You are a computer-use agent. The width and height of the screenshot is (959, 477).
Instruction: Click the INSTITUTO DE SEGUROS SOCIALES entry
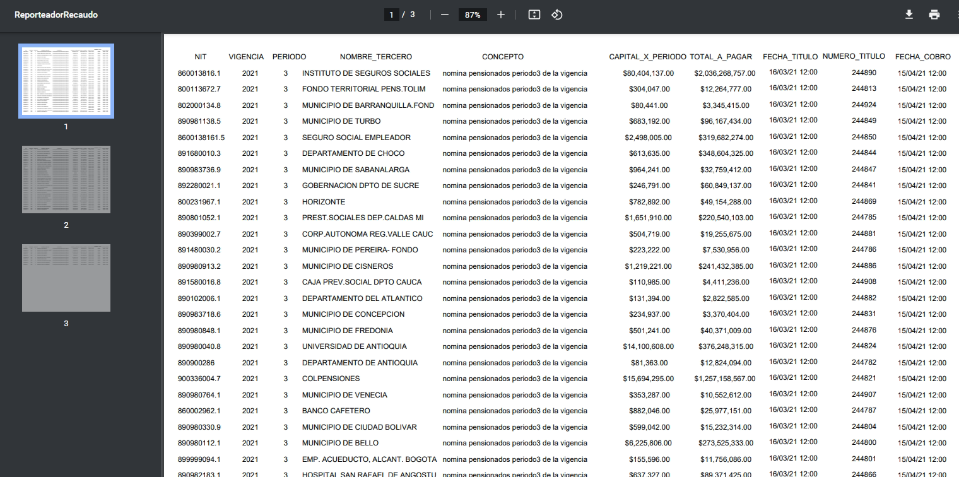point(366,73)
